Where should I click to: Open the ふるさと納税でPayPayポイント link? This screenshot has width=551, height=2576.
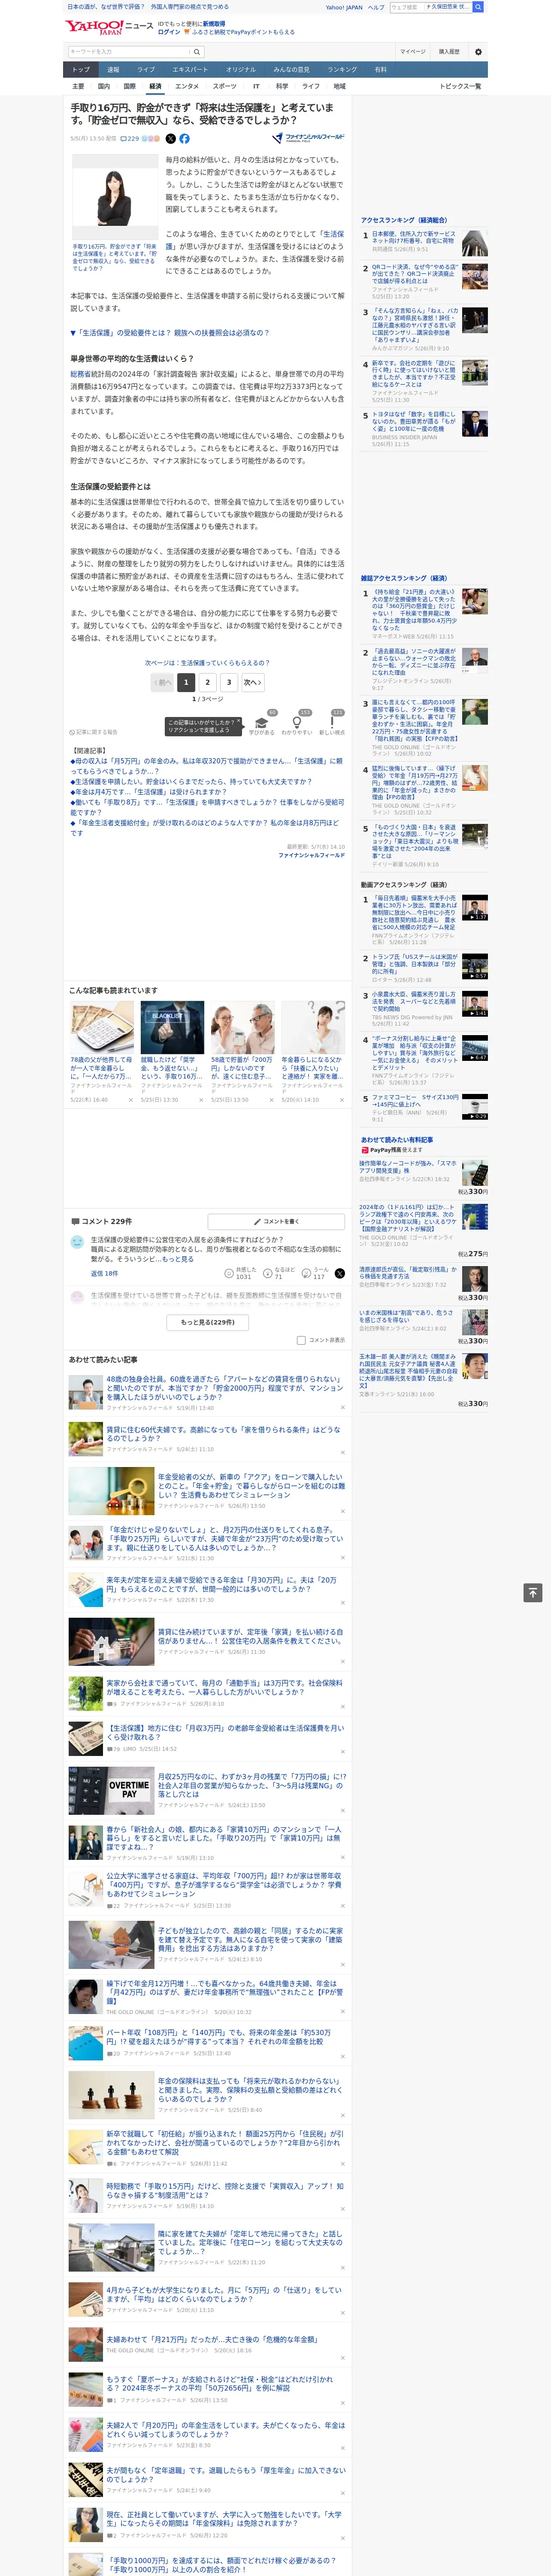pos(243,32)
